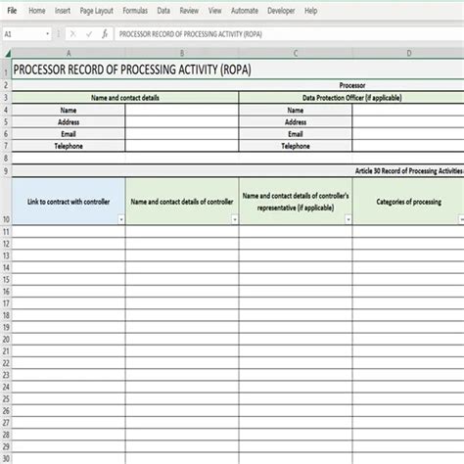Cancel formula entry with the X icon
This screenshot has height=464, width=464.
(72, 34)
